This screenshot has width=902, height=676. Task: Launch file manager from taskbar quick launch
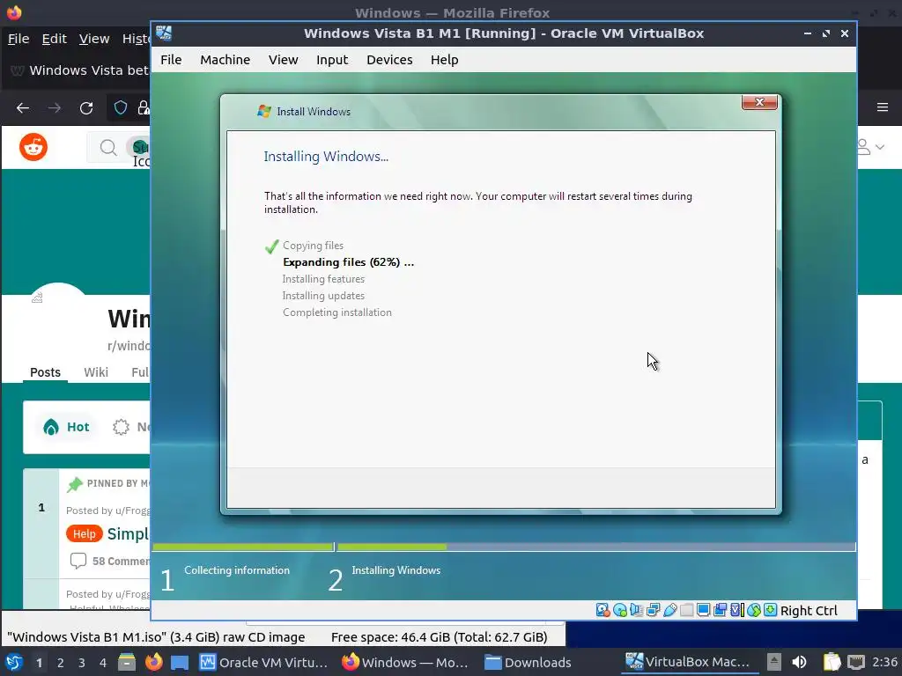coord(127,662)
